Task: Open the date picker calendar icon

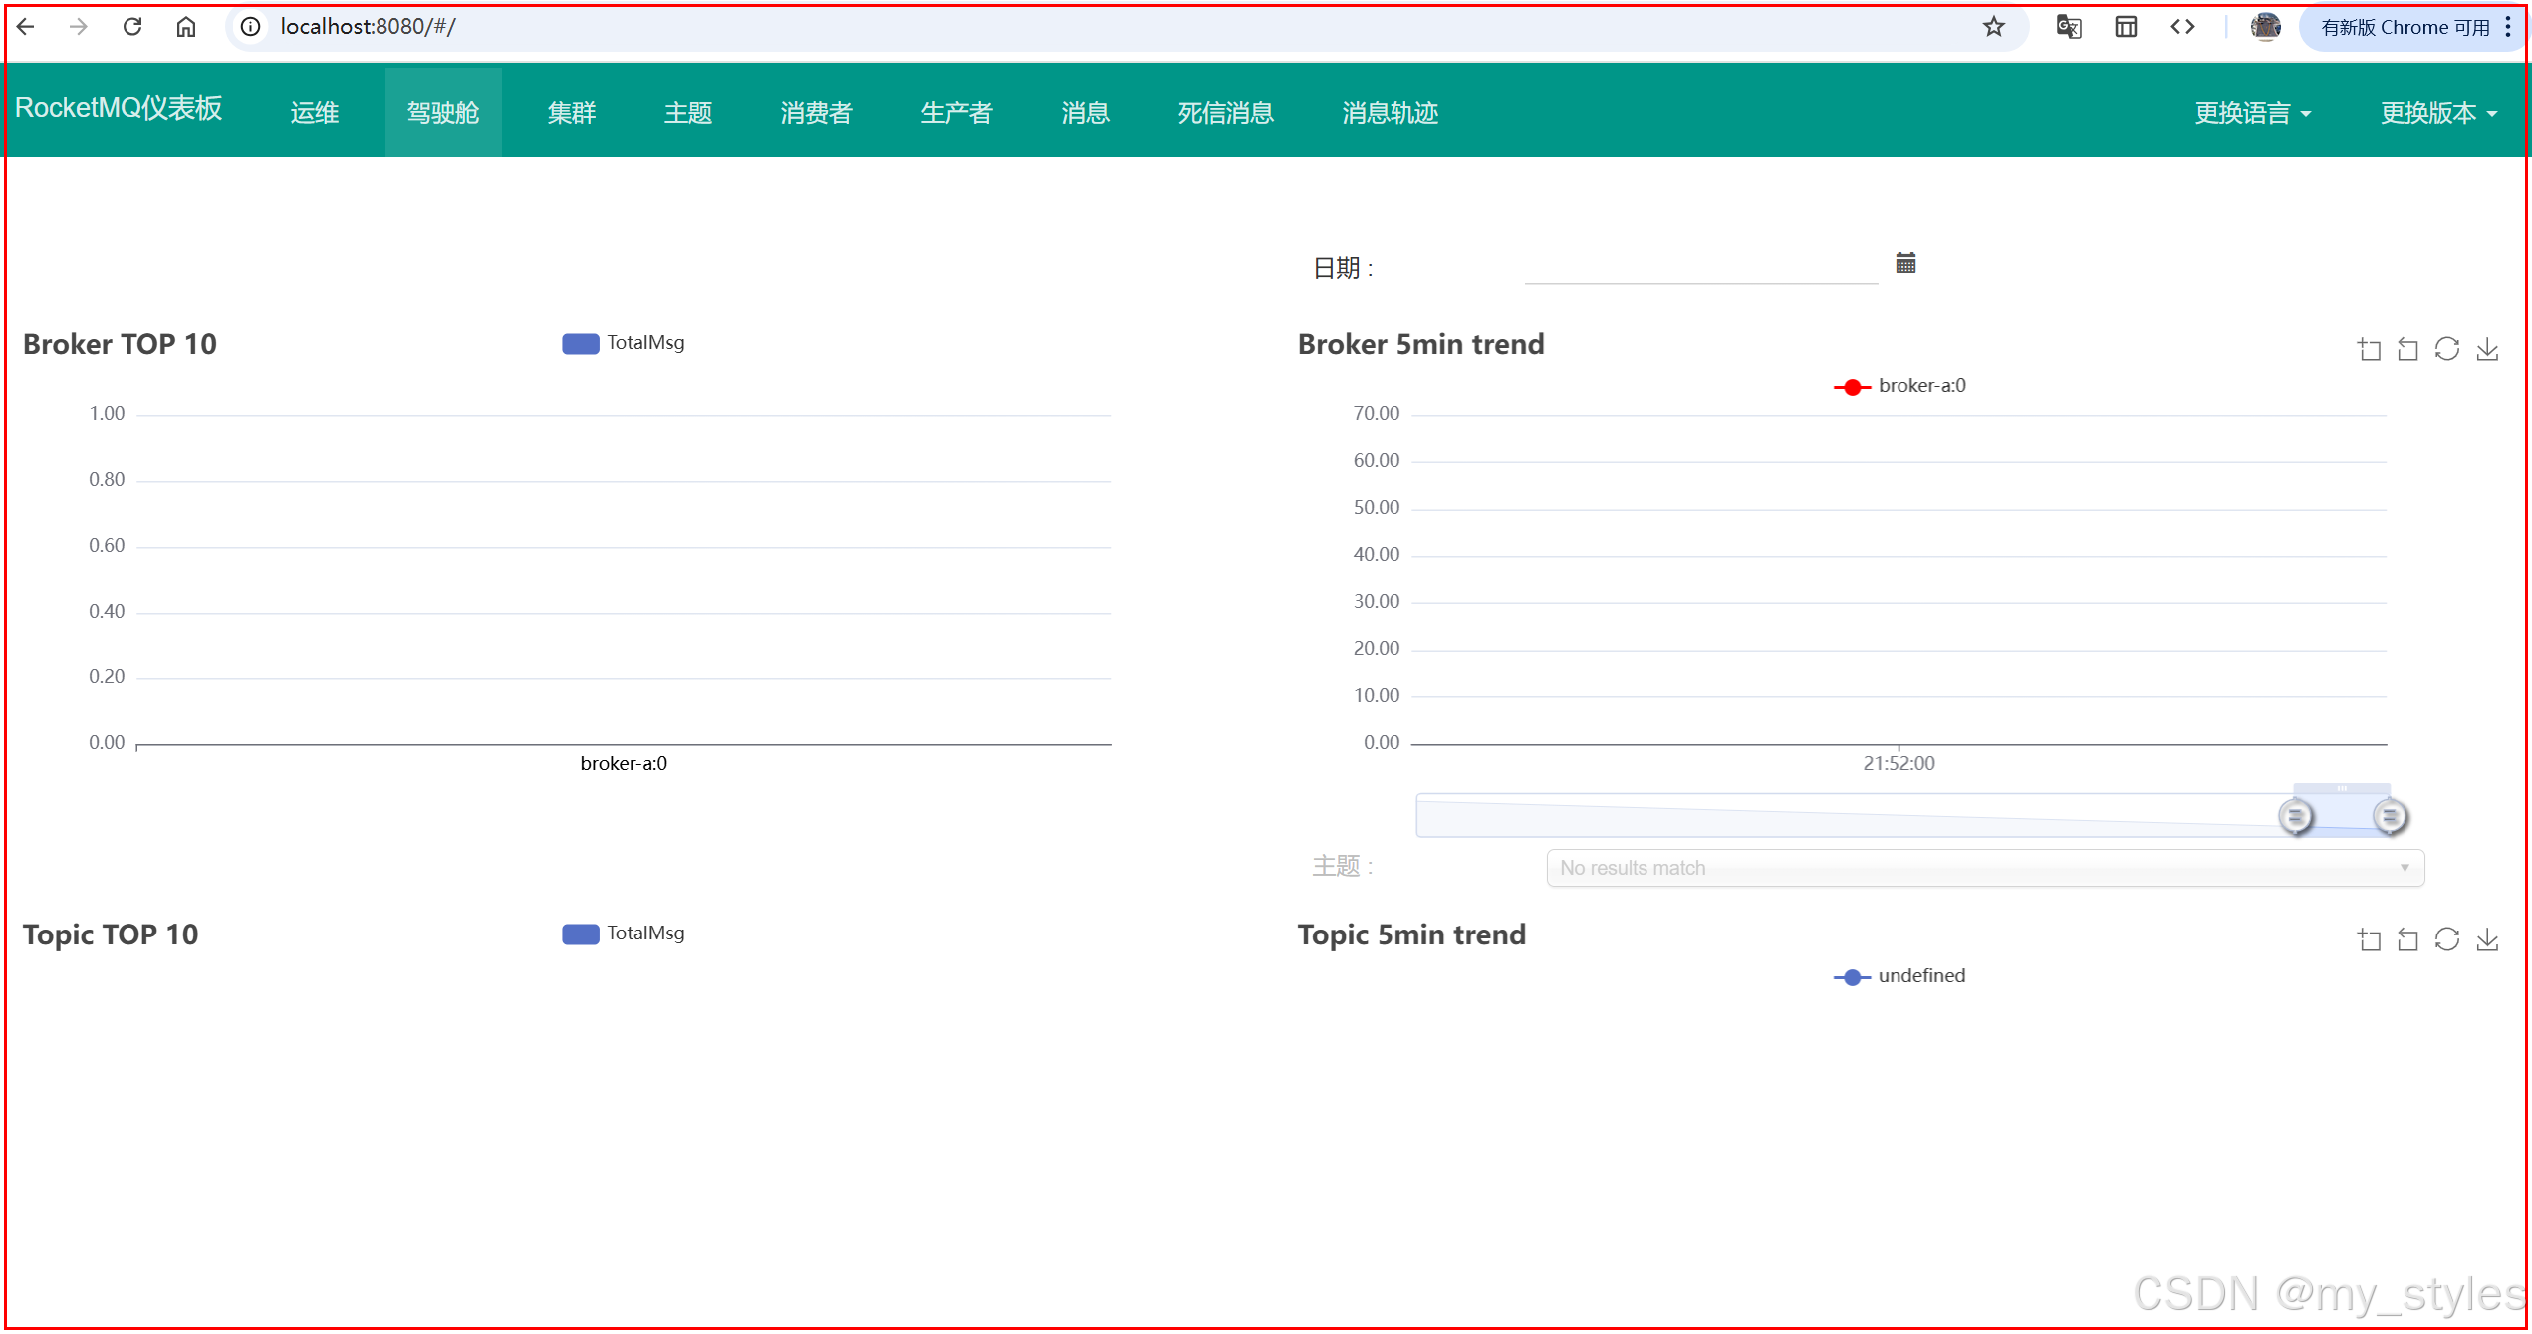Action: pyautogui.click(x=1904, y=263)
